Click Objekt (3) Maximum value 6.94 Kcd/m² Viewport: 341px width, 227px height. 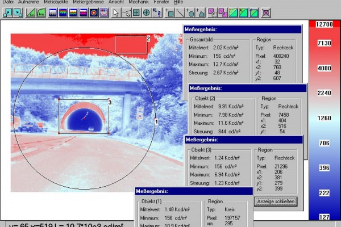click(x=227, y=175)
